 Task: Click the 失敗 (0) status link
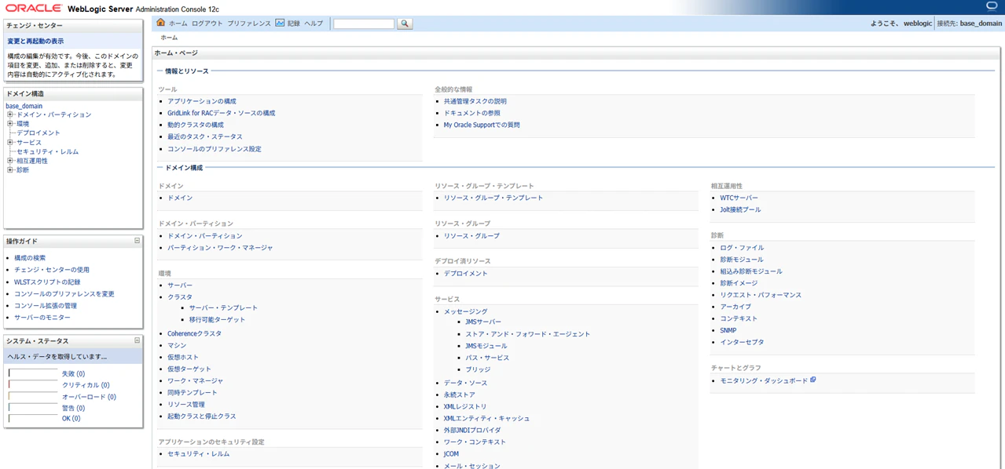click(x=73, y=374)
